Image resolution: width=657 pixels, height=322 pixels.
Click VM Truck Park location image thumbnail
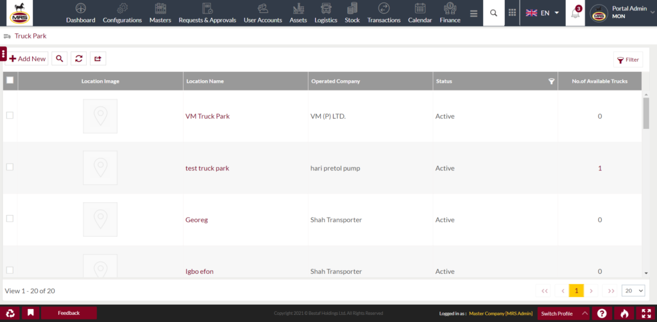[100, 116]
